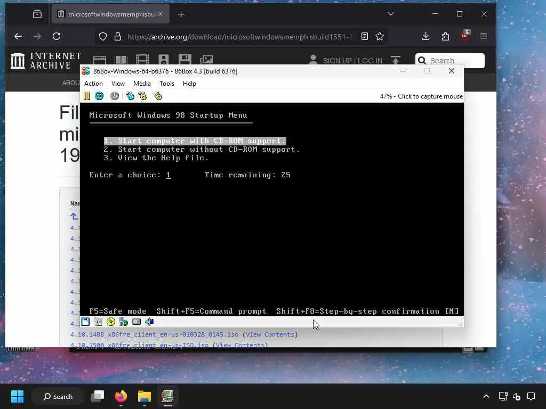Image resolution: width=546 pixels, height=409 pixels.
Task: Click the Internet Archive logo
Action: [x=46, y=61]
